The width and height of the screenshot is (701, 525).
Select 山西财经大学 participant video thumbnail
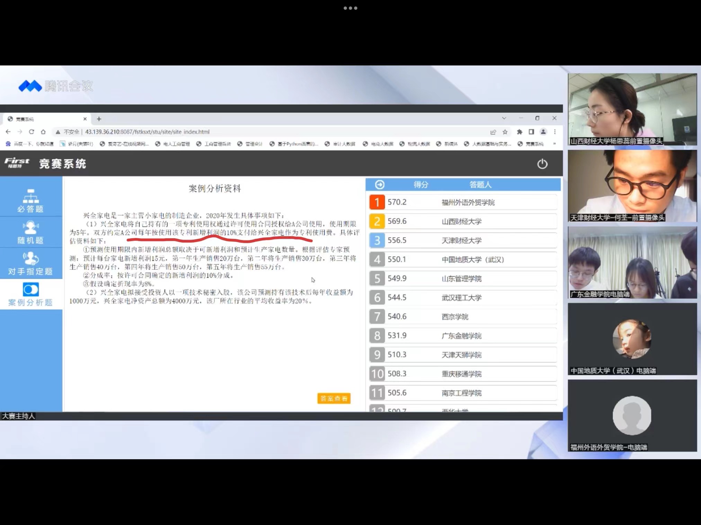click(632, 109)
